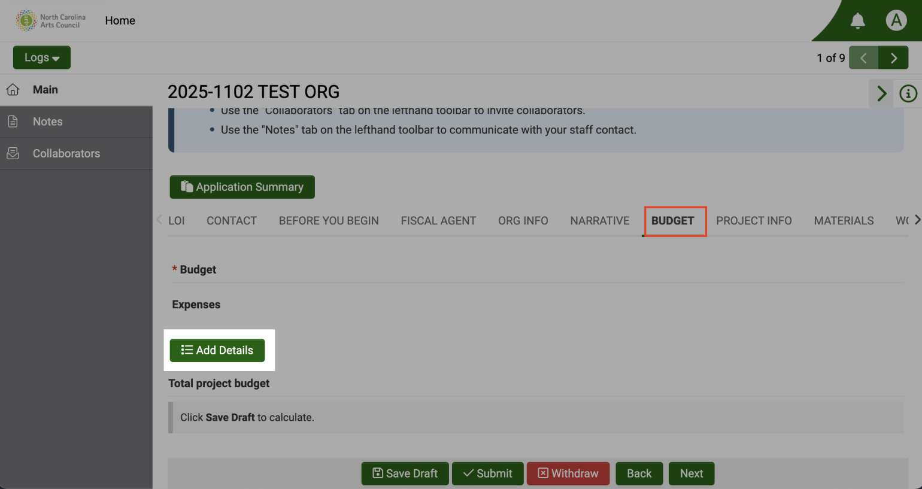
Task: Click the Main home icon
Action: tap(13, 89)
